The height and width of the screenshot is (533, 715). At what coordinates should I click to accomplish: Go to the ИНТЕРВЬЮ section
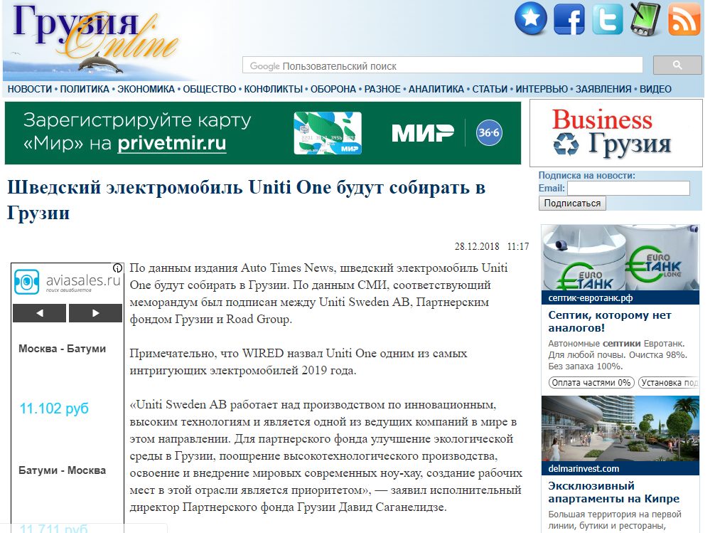click(x=542, y=89)
